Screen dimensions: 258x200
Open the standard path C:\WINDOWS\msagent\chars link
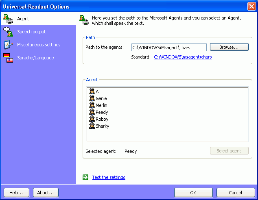[183, 57]
